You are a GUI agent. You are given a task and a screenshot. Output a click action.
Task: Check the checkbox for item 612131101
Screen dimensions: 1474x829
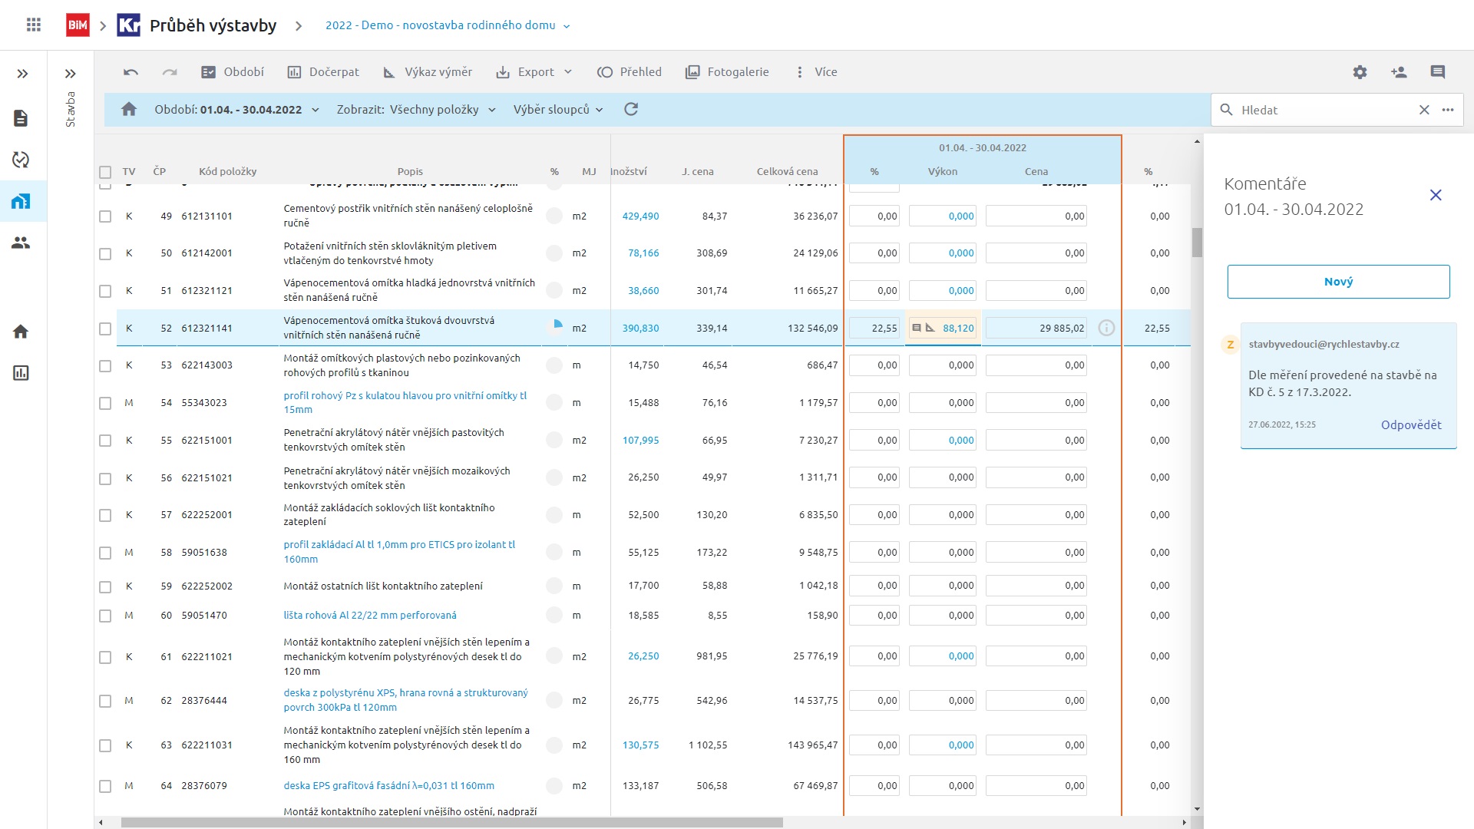[x=105, y=216]
